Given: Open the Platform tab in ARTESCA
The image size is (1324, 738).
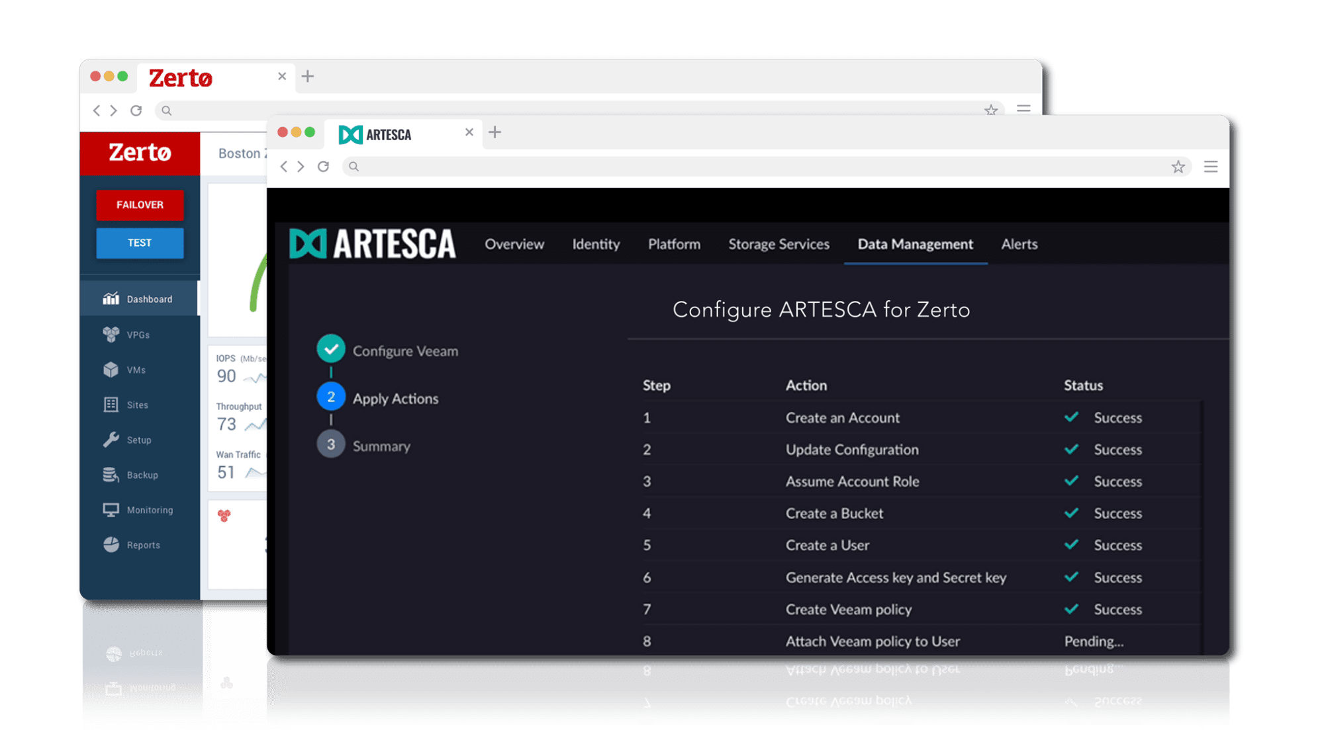Looking at the screenshot, I should [674, 244].
